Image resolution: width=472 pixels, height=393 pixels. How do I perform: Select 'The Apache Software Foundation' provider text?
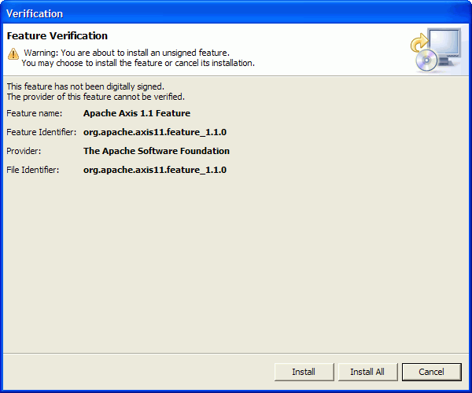pyautogui.click(x=157, y=151)
